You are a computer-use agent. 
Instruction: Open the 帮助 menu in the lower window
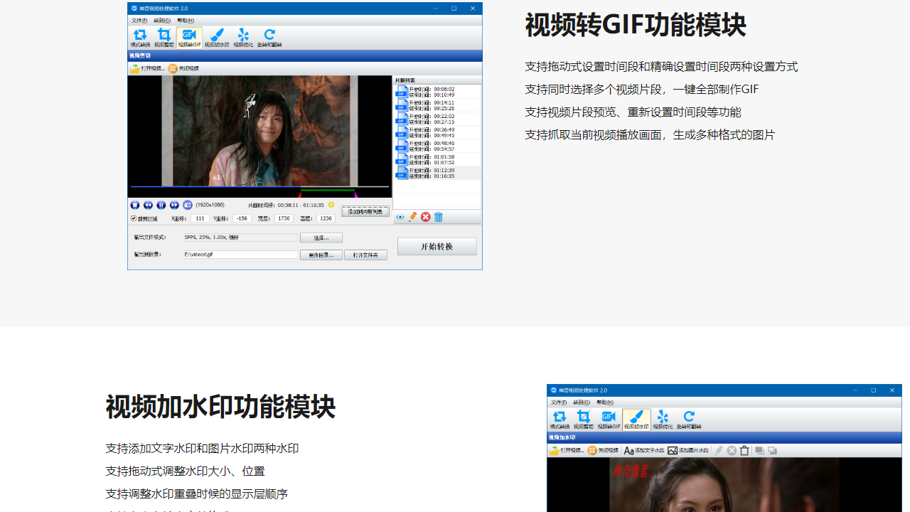click(604, 402)
